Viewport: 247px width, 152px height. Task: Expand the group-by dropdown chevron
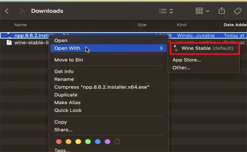click(208, 11)
